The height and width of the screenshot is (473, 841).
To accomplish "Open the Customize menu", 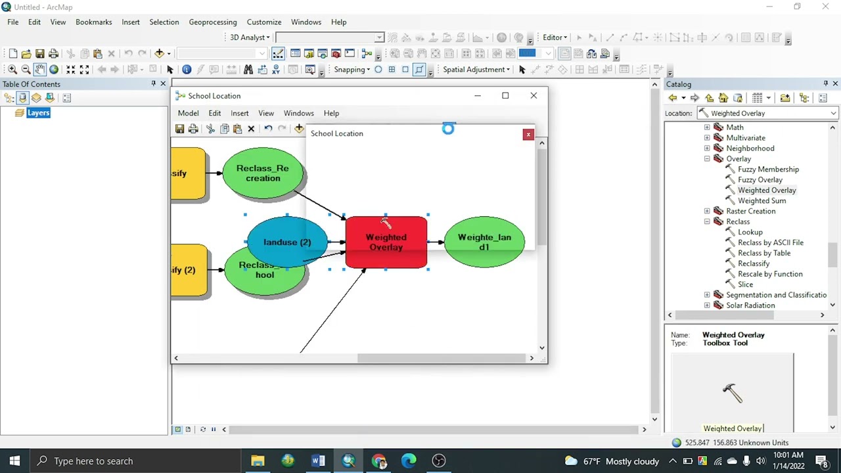I will coord(264,22).
